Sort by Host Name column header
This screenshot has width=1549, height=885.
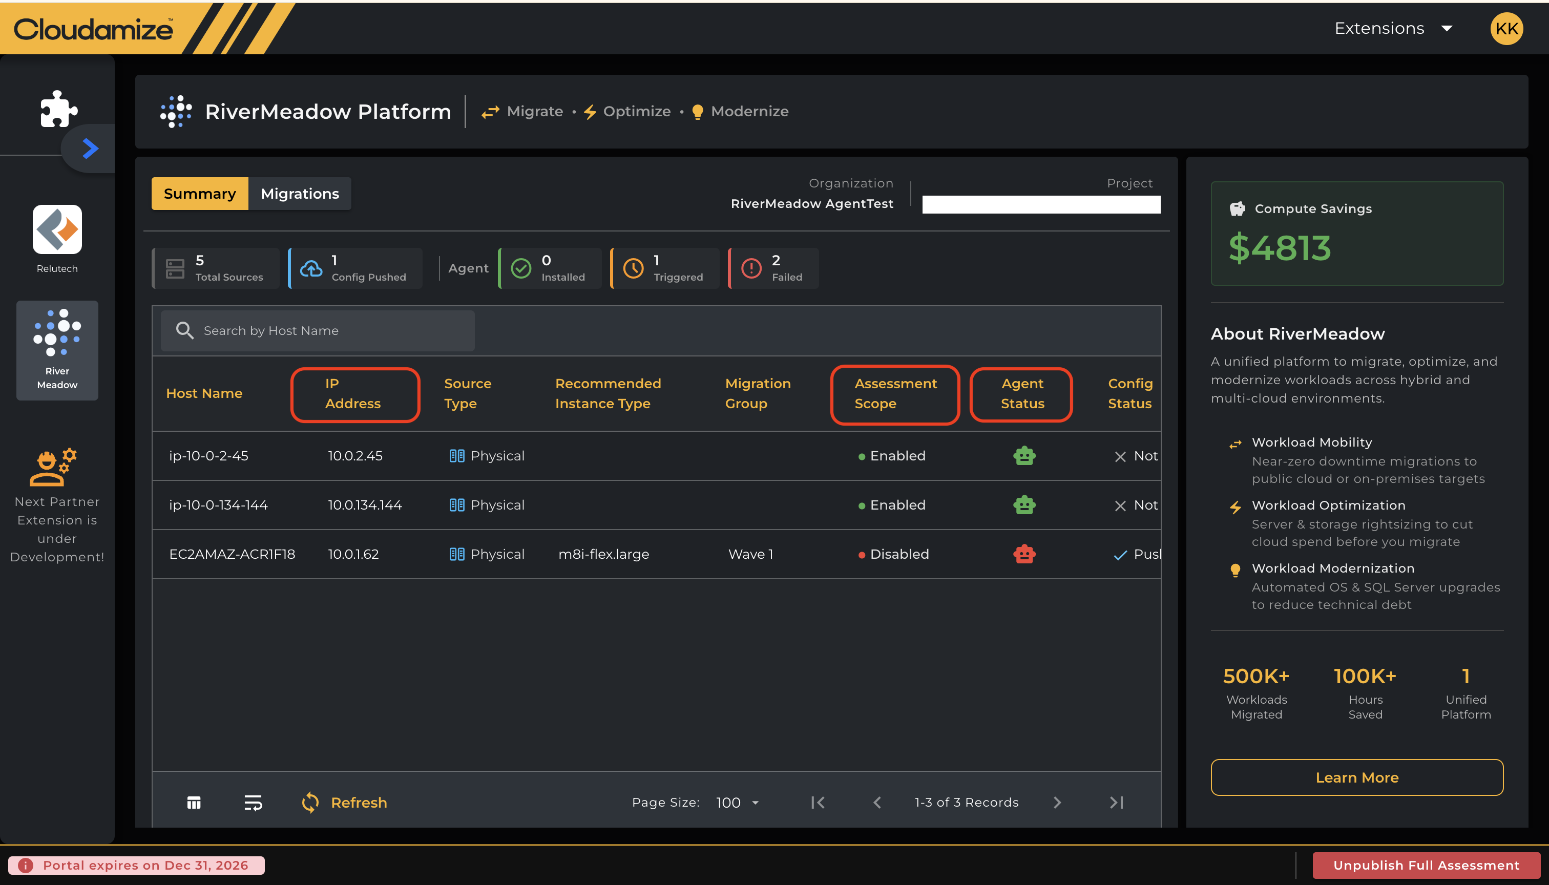tap(204, 393)
